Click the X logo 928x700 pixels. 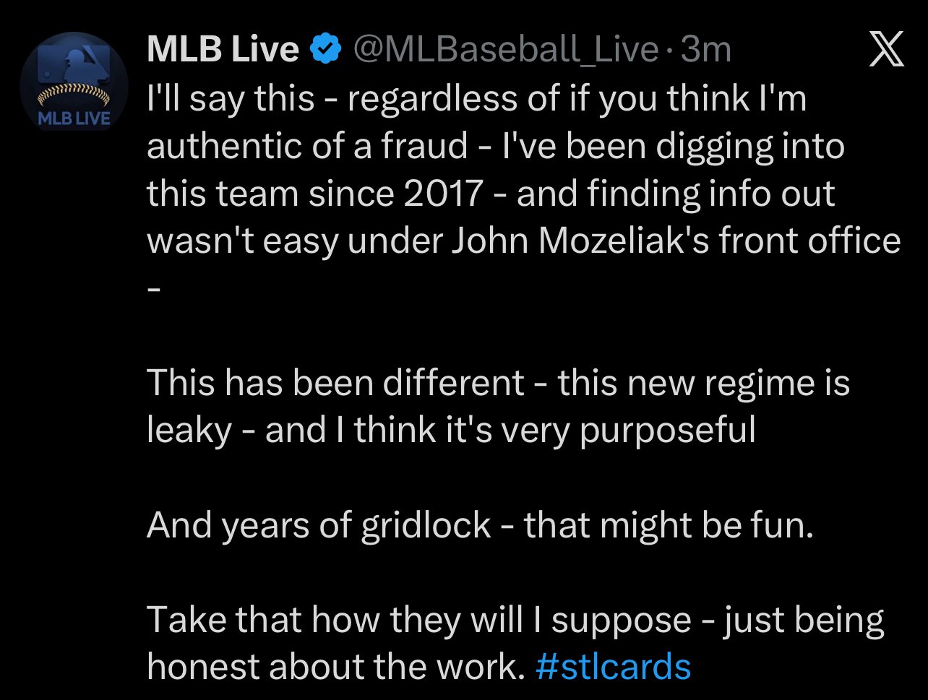886,51
